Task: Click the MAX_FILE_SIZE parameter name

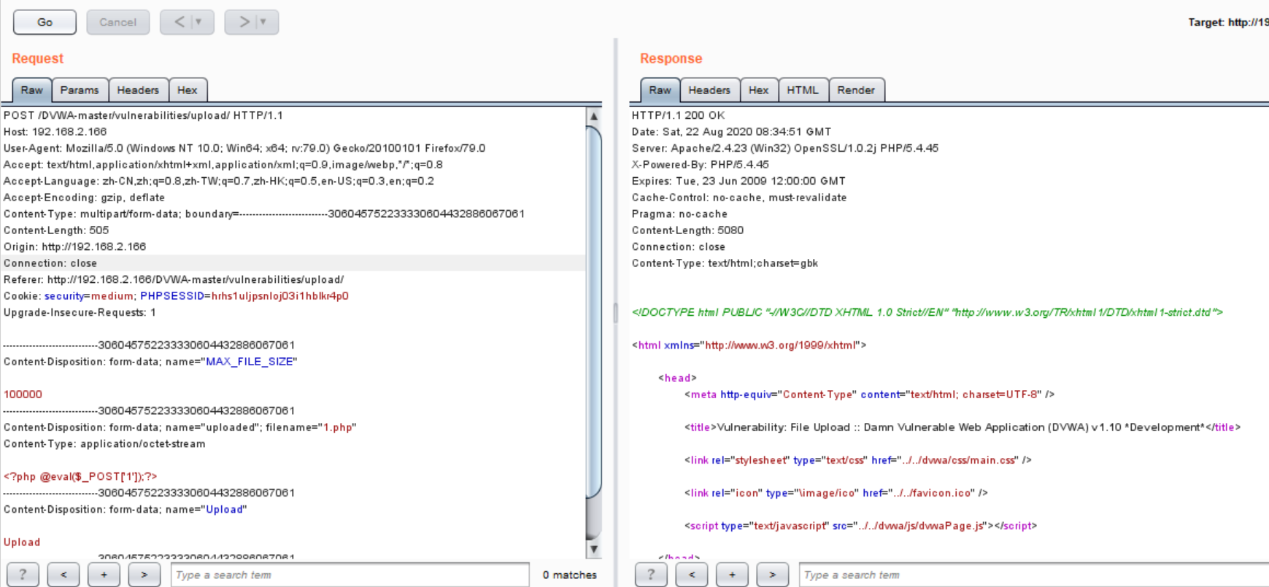Action: pyautogui.click(x=250, y=362)
